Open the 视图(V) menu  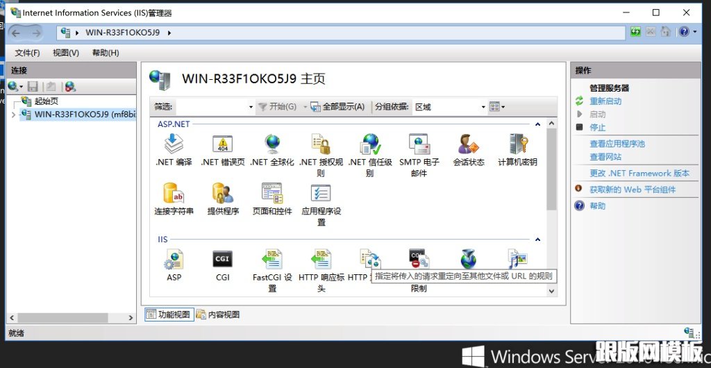(x=66, y=53)
